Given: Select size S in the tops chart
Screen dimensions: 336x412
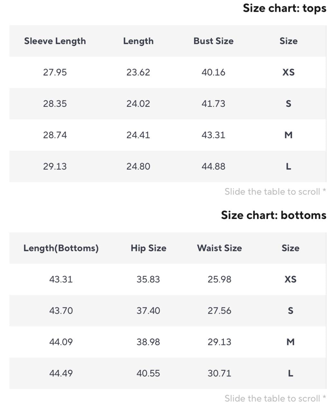Looking at the screenshot, I should point(288,104).
